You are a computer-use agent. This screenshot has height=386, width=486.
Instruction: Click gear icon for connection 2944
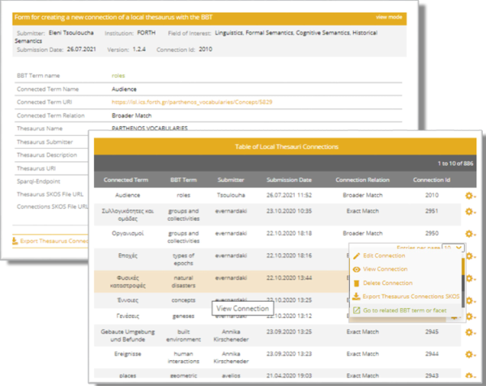pos(469,354)
